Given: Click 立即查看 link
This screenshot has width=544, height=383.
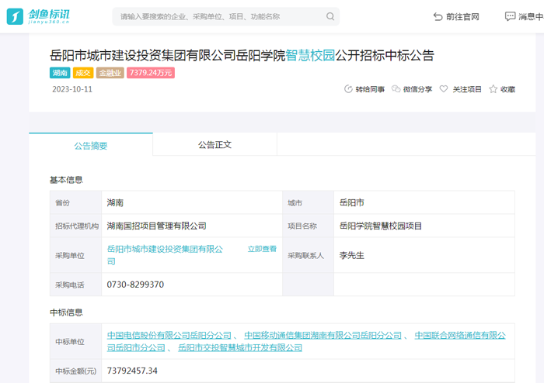Looking at the screenshot, I should coord(262,249).
